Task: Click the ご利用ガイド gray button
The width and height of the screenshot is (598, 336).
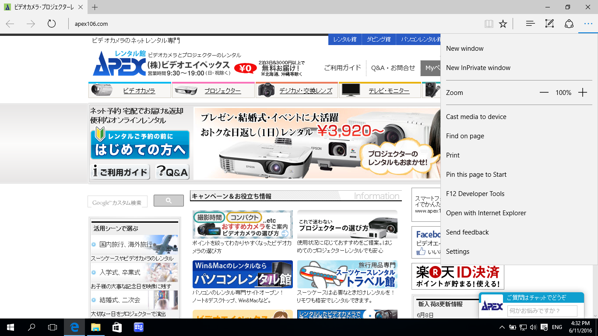Action: [120, 171]
